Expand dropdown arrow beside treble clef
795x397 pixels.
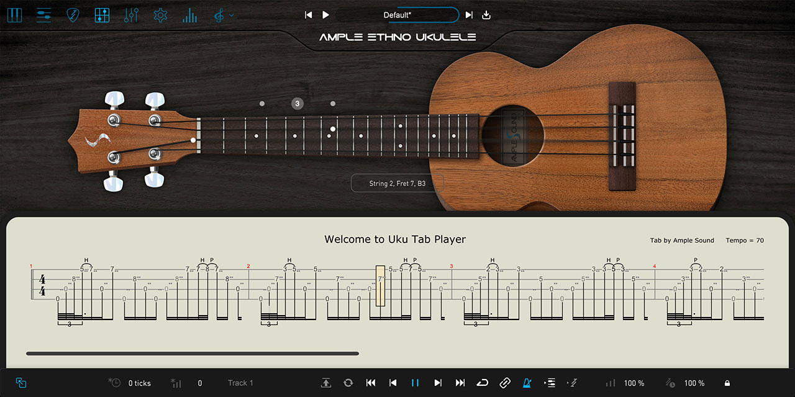click(x=232, y=15)
